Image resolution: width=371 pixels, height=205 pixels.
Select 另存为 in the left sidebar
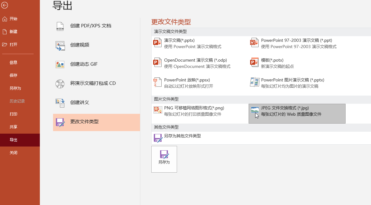point(20,88)
